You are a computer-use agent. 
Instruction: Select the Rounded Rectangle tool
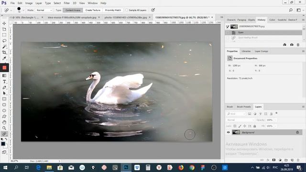[4, 105]
